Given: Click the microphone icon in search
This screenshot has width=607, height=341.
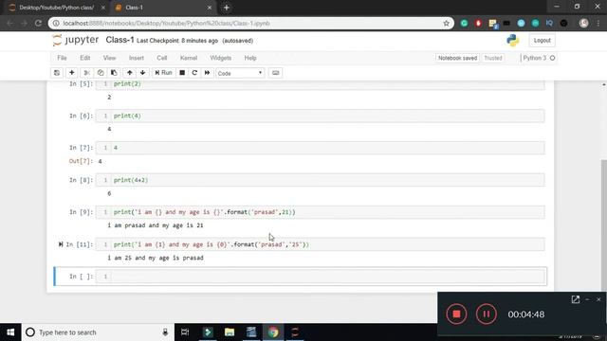Looking at the screenshot, I should pyautogui.click(x=165, y=332).
